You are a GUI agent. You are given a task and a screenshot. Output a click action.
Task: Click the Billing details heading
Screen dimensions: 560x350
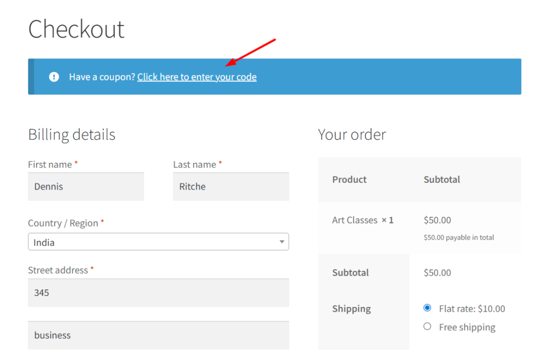coord(72,134)
